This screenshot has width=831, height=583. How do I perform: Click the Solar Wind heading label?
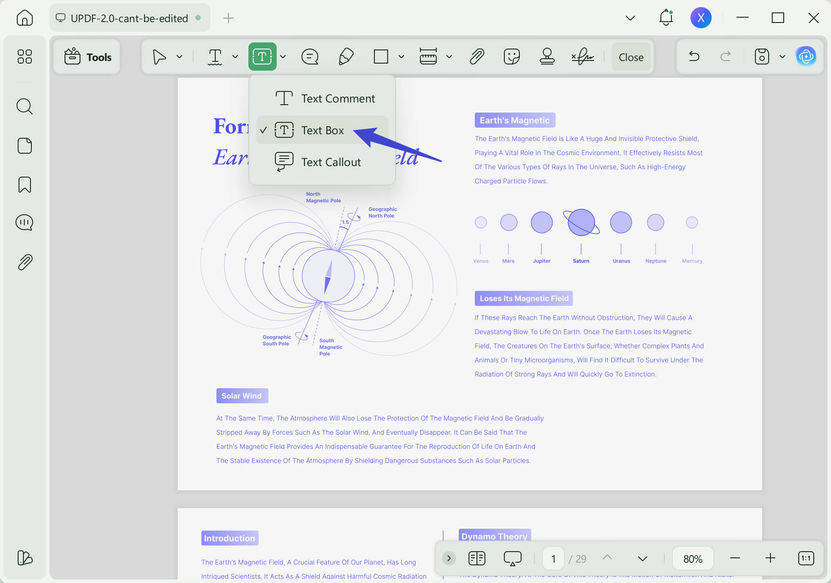[242, 396]
